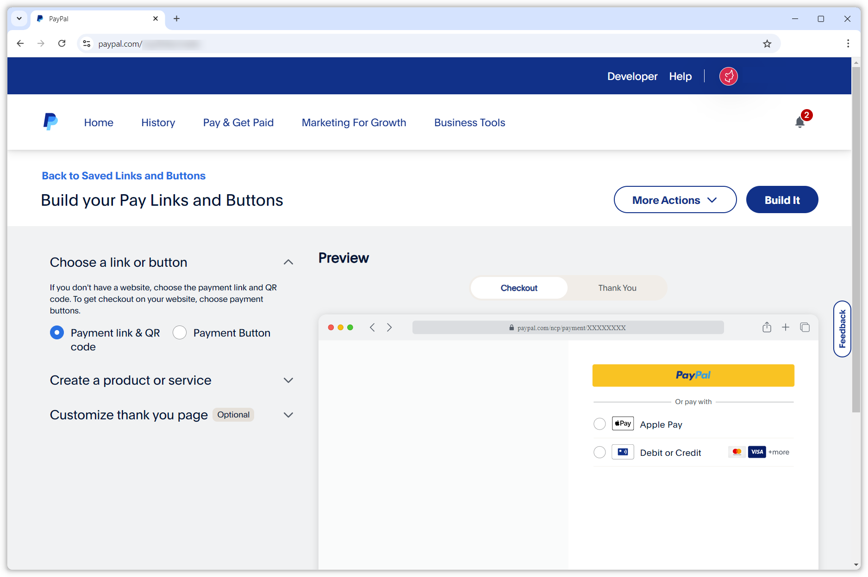
Task: Choose Apple Pay as the payment method
Action: point(599,424)
